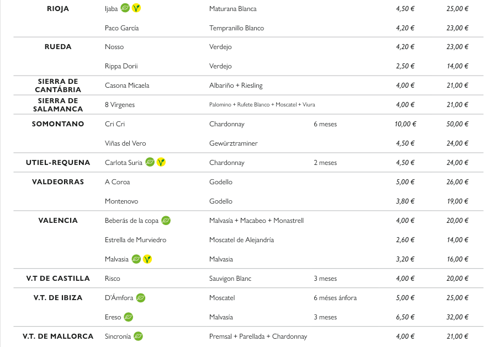The width and height of the screenshot is (497, 347).
Task: Click the Gewürztraminer grape variety text
Action: pos(233,143)
